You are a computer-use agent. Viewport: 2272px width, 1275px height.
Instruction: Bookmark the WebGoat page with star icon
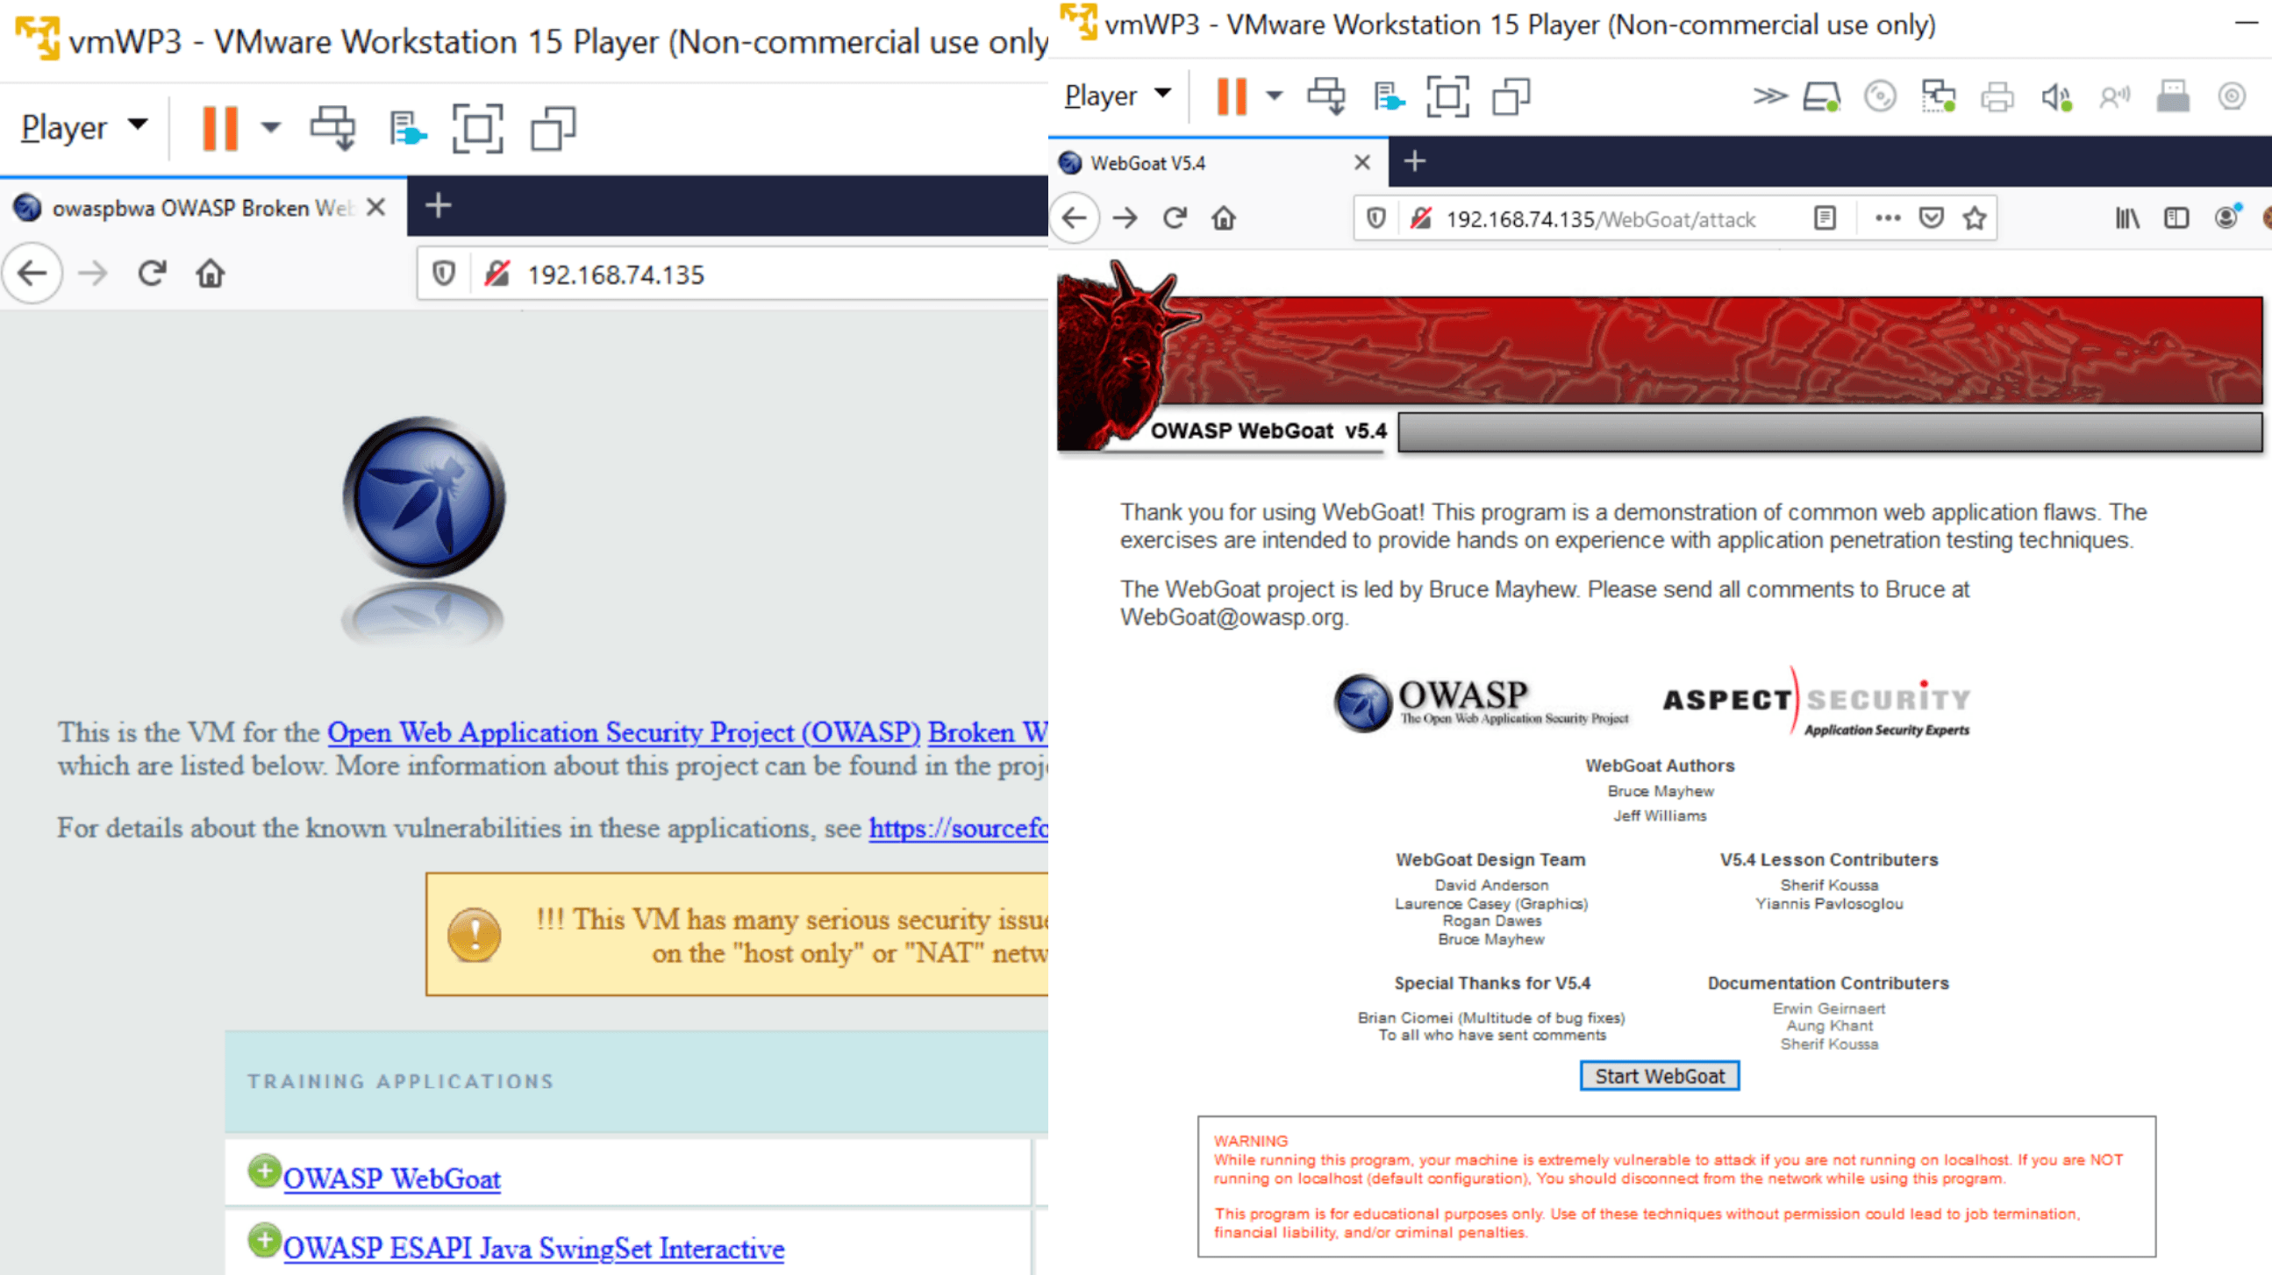point(1975,217)
